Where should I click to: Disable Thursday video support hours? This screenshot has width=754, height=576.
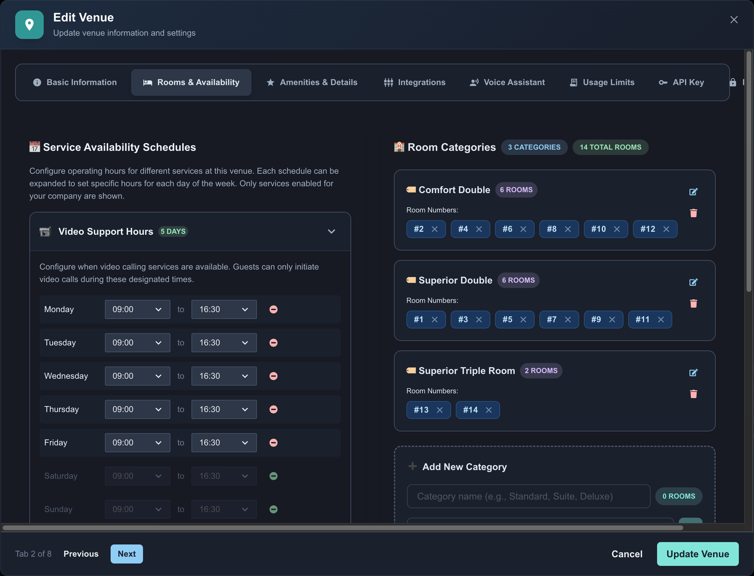coord(273,409)
